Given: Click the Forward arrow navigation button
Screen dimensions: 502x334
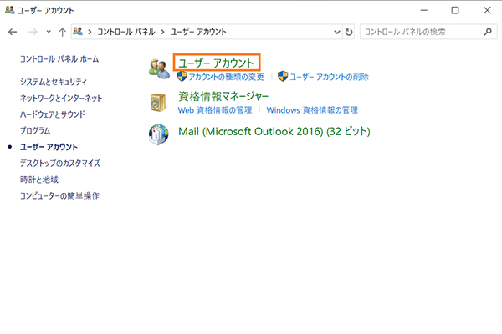Looking at the screenshot, I should point(33,32).
